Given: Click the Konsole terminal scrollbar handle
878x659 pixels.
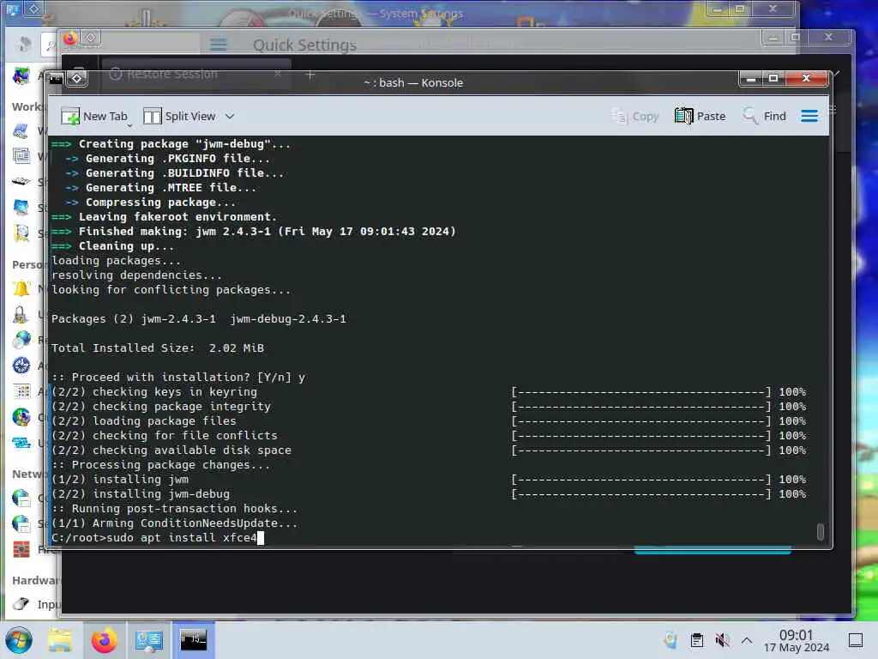Looking at the screenshot, I should tap(821, 532).
